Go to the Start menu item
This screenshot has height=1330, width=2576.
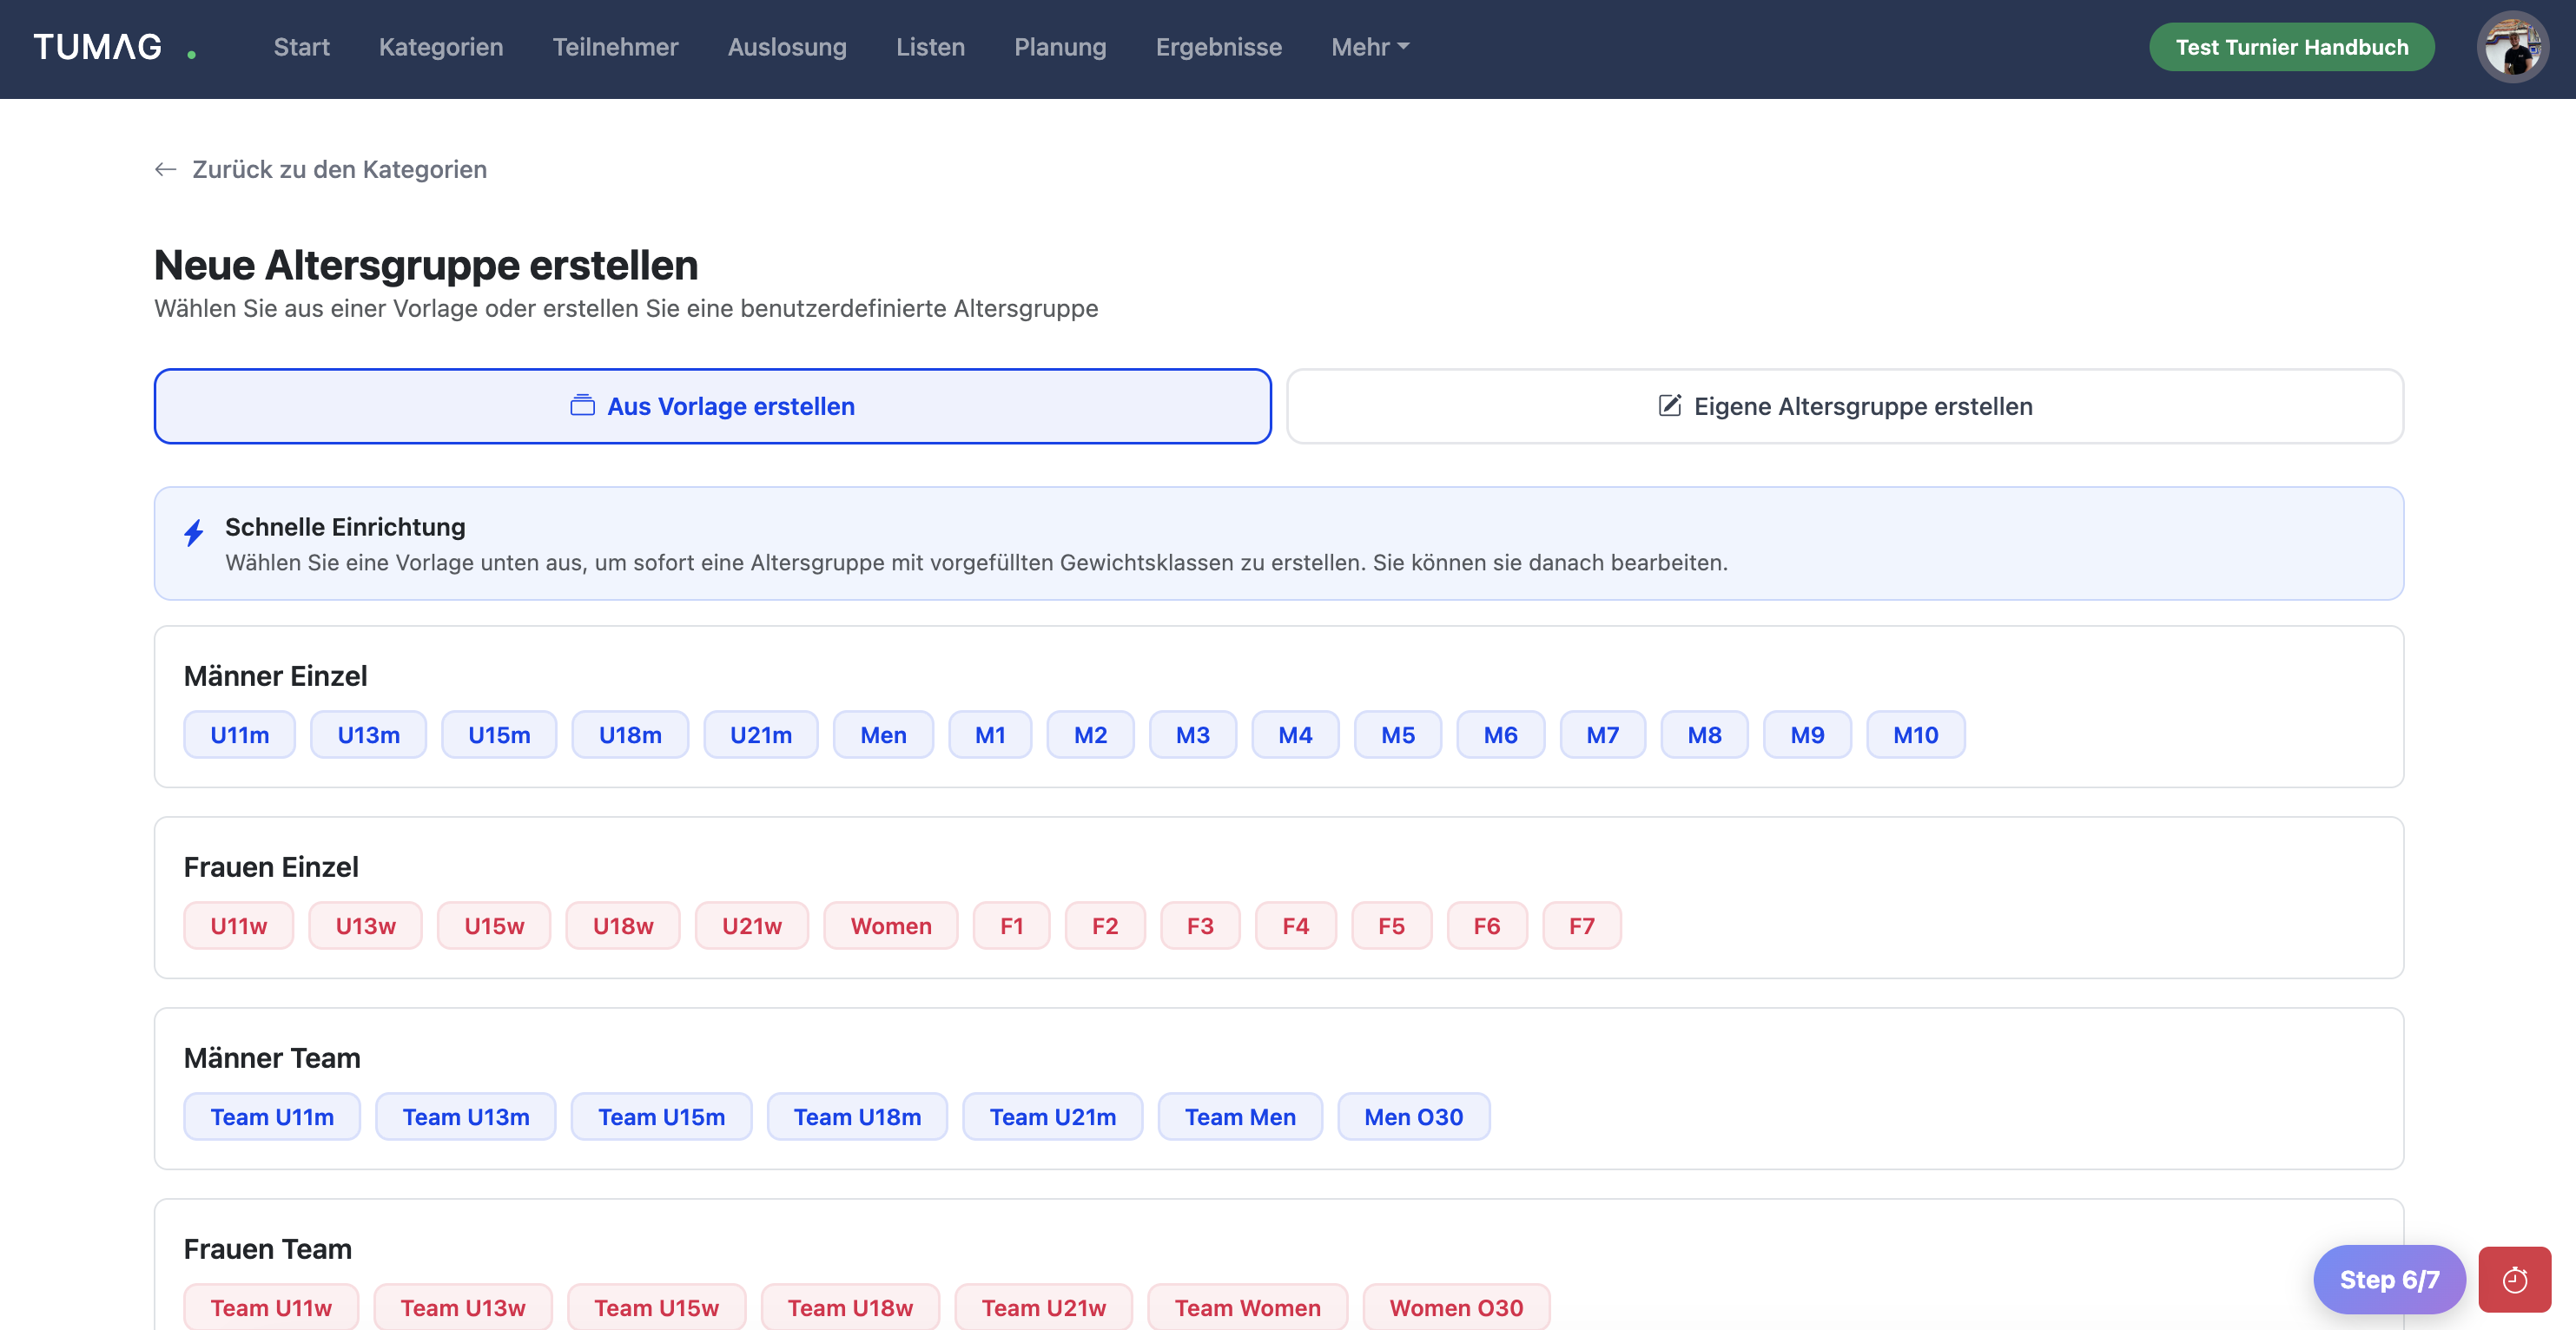pos(301,47)
